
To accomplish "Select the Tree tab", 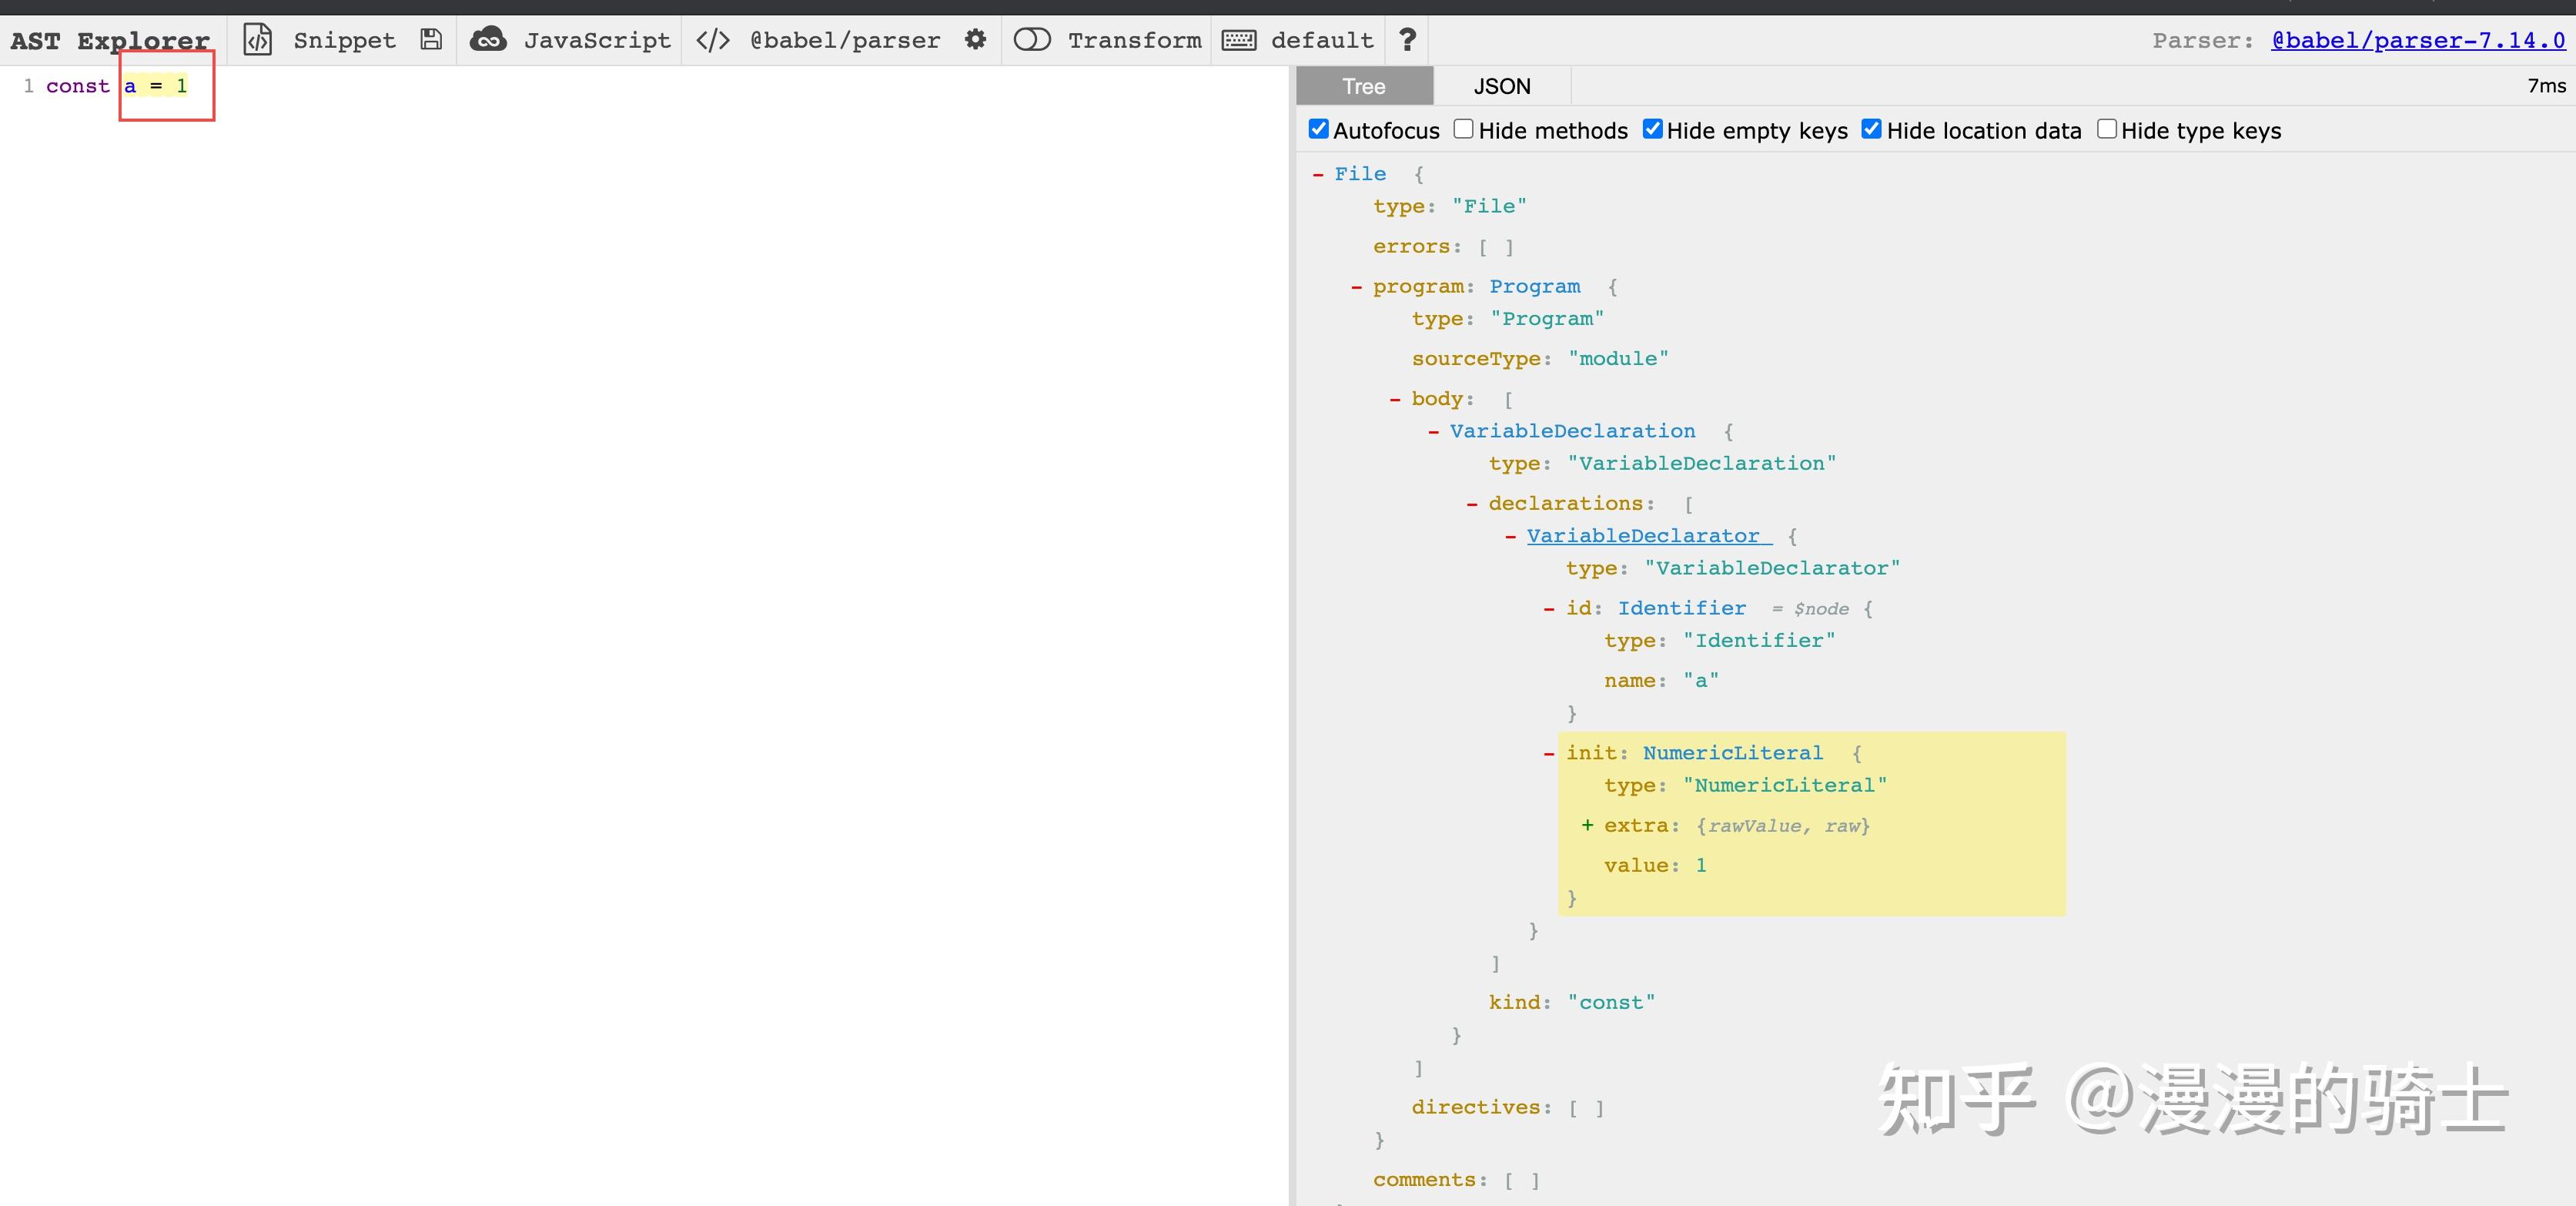I will pyautogui.click(x=1364, y=86).
